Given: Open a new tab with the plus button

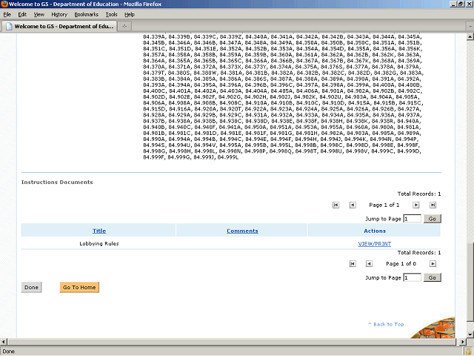Looking at the screenshot, I should coord(129,26).
